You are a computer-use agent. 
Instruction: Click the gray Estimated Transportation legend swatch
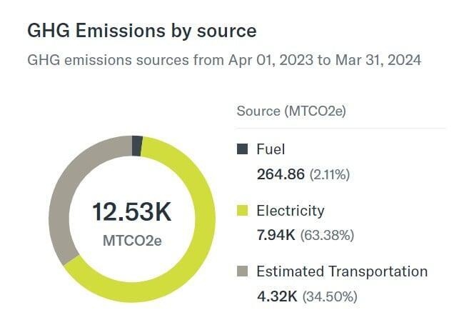243,271
